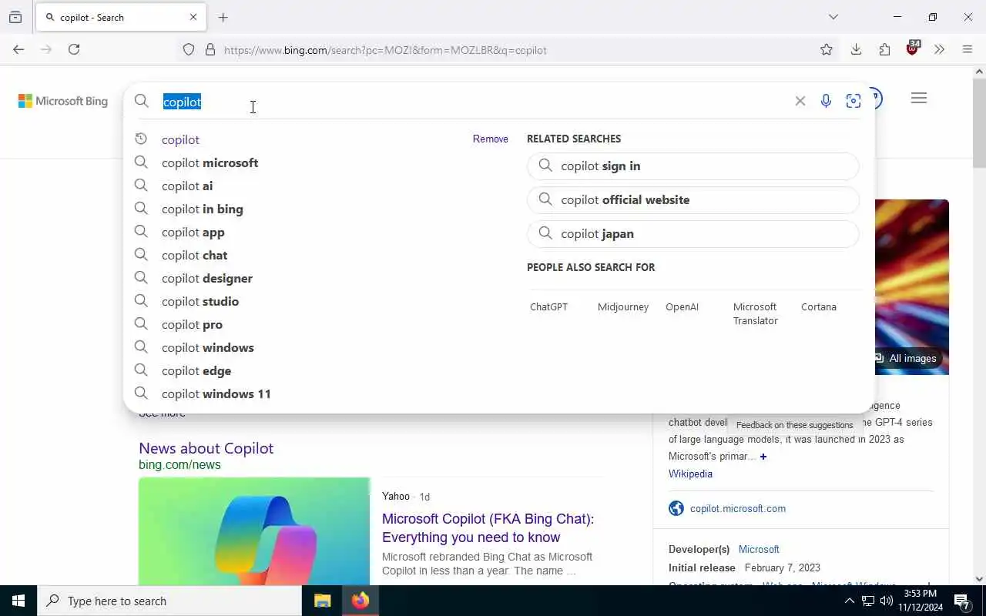Open the Downloads arrow icon
986x616 pixels.
[856, 50]
